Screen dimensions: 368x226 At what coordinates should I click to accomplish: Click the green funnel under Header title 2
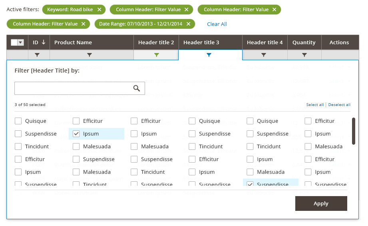pyautogui.click(x=157, y=55)
